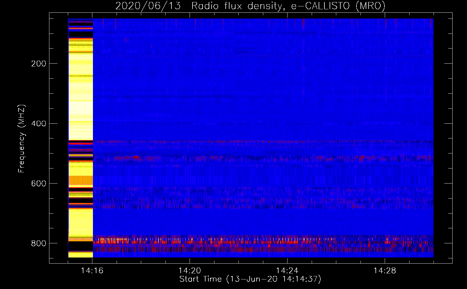The width and height of the screenshot is (467, 289).
Task: Click the 600 frequency tick label
Action: point(38,184)
